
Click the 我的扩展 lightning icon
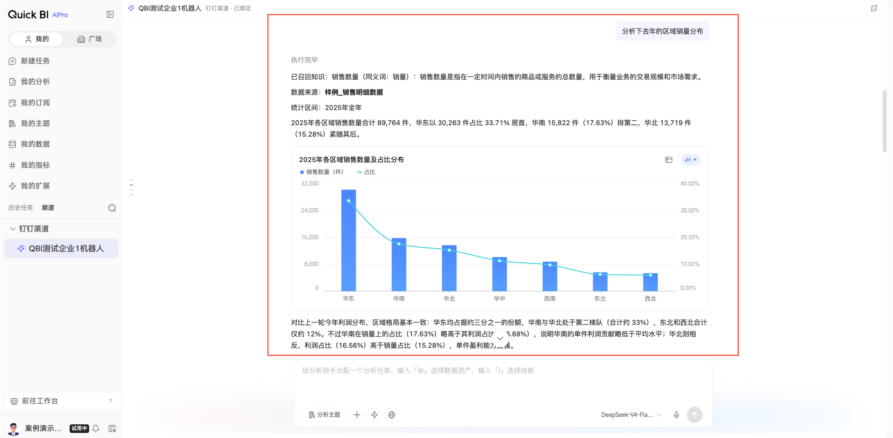13,186
